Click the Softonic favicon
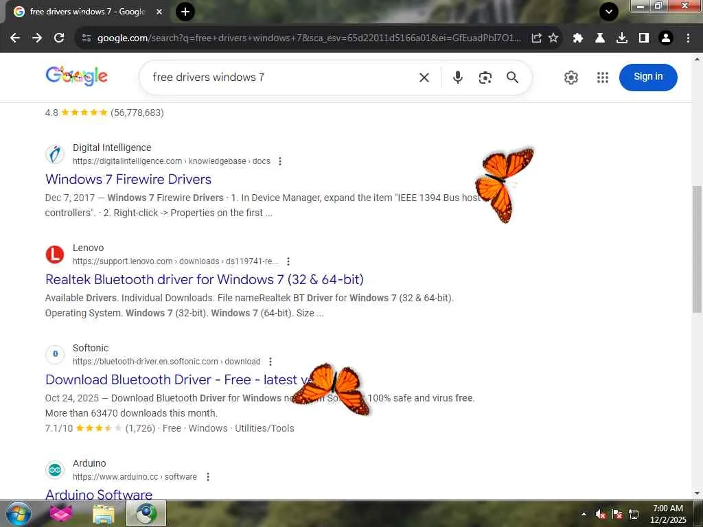The image size is (703, 527). pos(55,355)
